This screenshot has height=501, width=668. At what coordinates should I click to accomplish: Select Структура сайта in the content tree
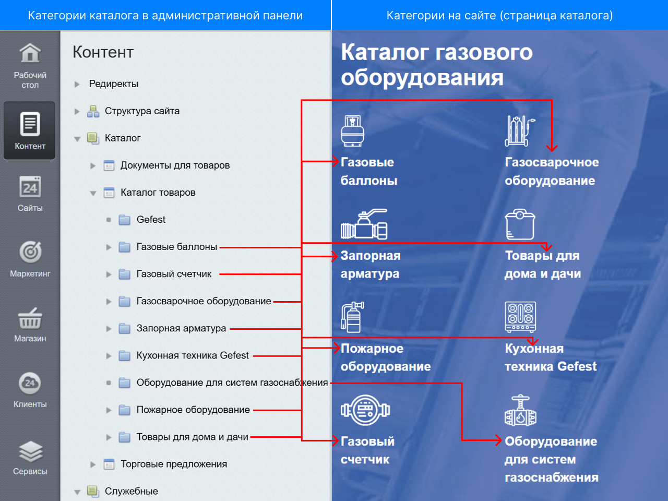click(142, 111)
